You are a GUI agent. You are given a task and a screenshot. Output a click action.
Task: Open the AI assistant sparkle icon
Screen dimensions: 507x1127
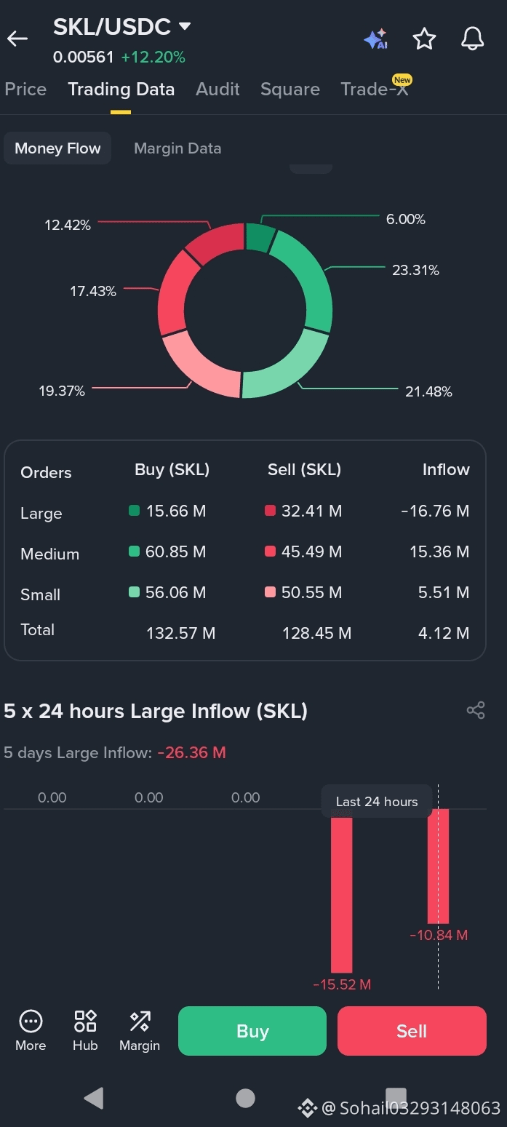[x=376, y=39]
